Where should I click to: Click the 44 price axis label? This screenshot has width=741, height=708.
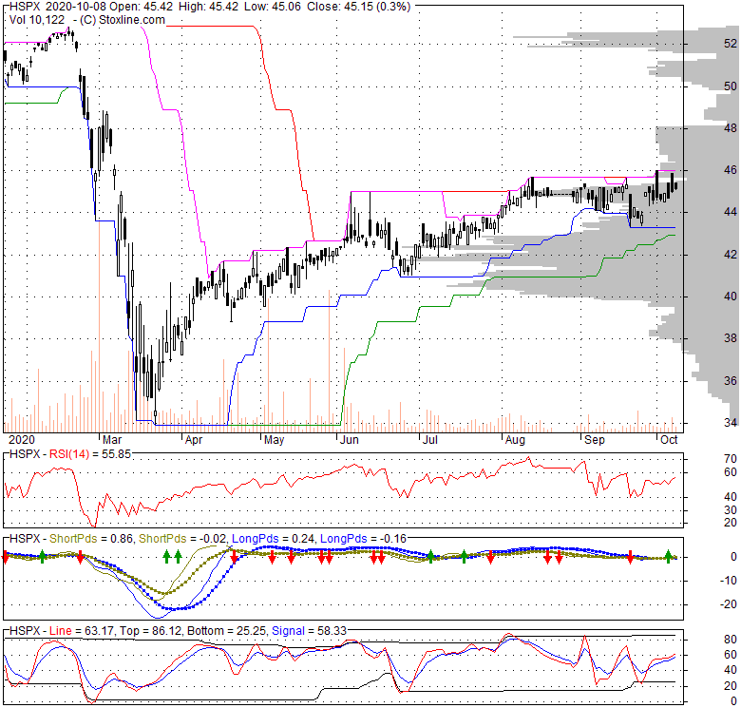[731, 212]
